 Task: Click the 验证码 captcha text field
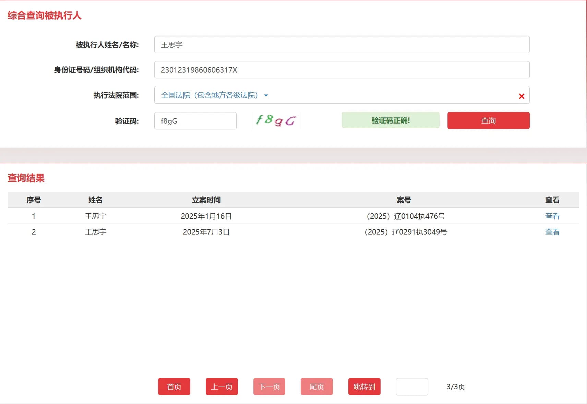click(195, 121)
